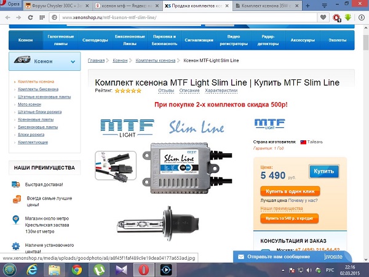Open Ксеноновые лампы sidebar link

pos(36,119)
